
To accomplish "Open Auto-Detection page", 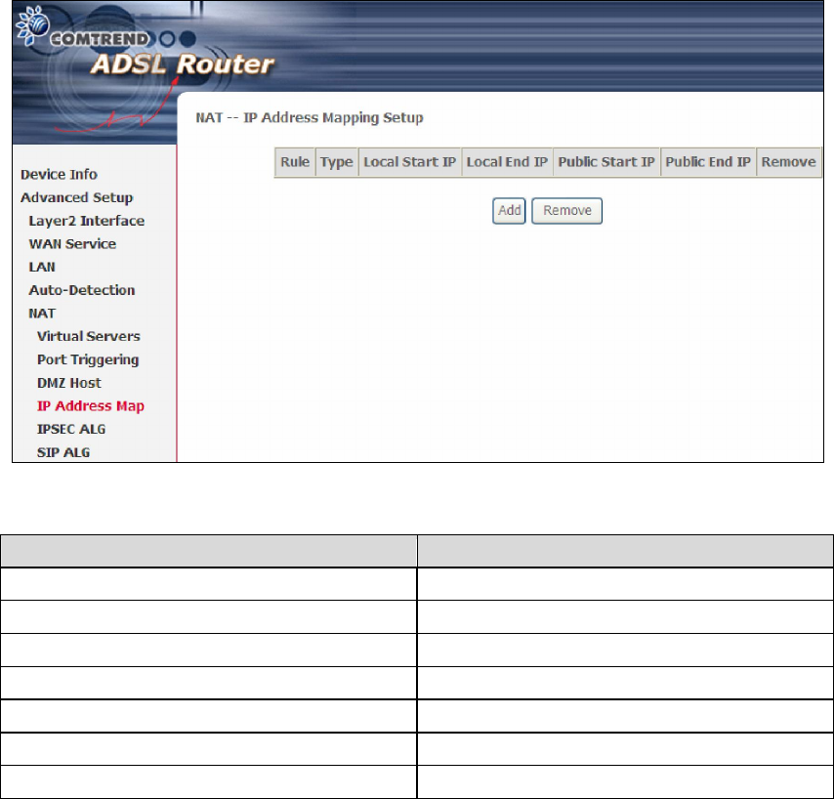I will (82, 290).
